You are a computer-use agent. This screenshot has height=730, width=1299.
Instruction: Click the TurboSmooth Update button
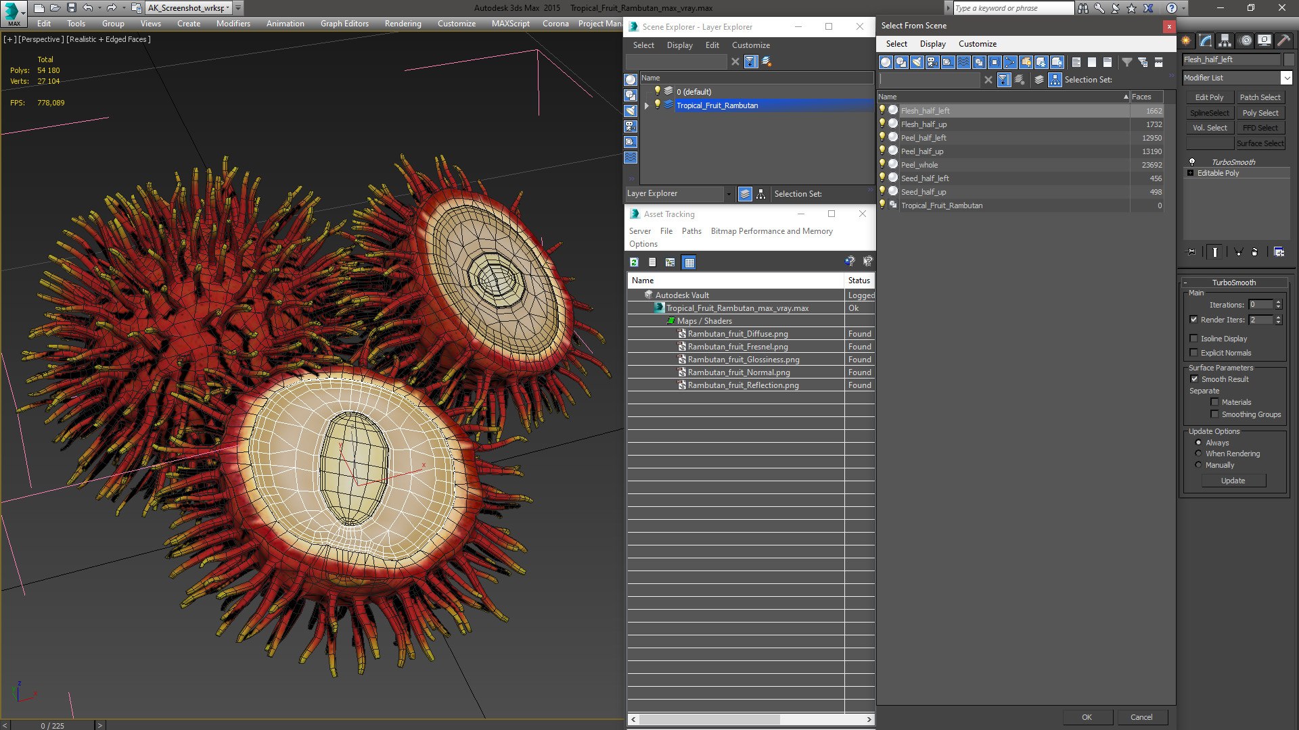click(x=1233, y=481)
